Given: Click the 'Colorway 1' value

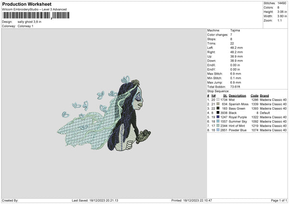Looking at the screenshot, I should (x=26, y=26).
